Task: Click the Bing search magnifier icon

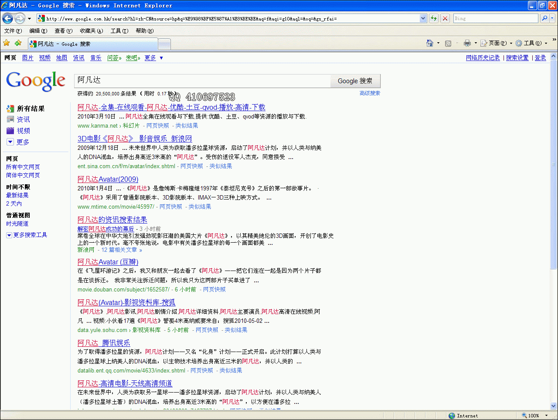Action: click(544, 18)
